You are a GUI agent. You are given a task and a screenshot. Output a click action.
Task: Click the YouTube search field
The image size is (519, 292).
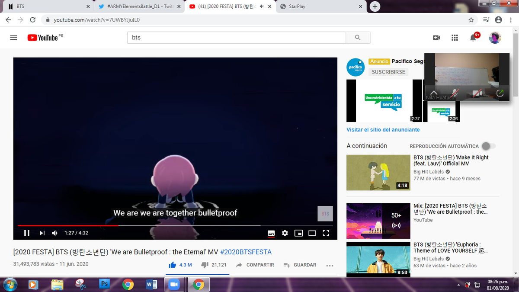point(237,38)
